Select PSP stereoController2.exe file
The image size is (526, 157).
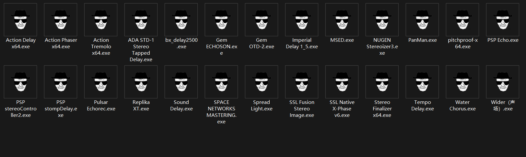(x=20, y=82)
